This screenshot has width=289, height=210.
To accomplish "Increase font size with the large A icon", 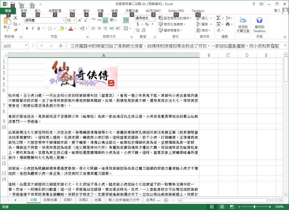I will coord(79,20).
